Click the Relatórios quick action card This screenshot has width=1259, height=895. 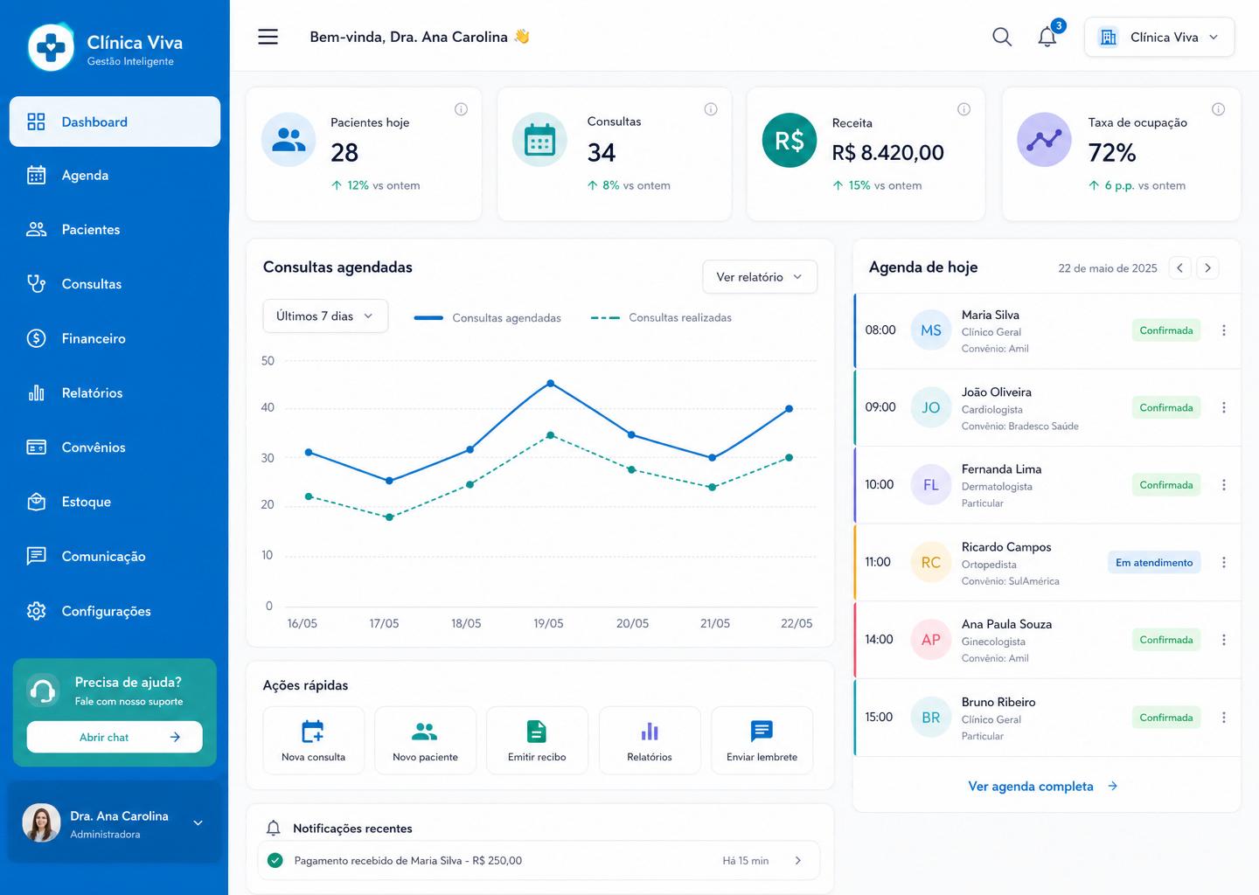(x=650, y=740)
